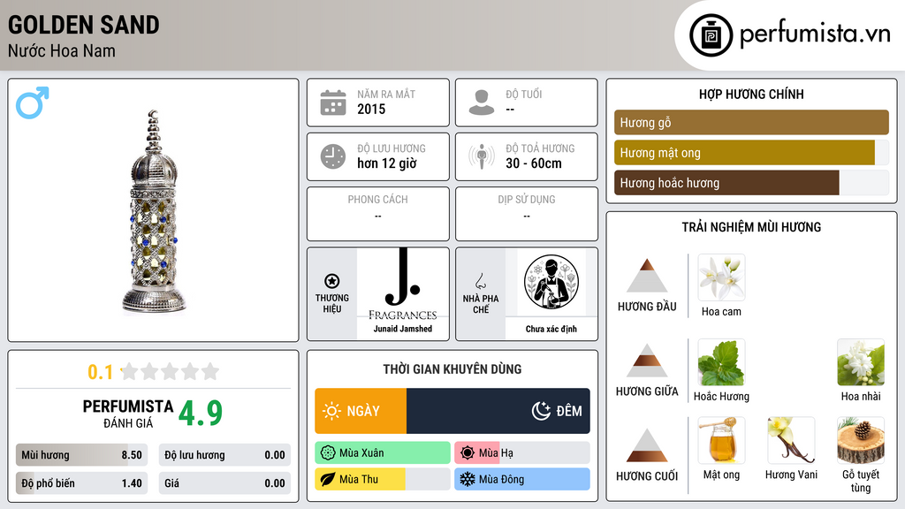Click the J. Fragrances brand logo
Image resolution: width=905 pixels, height=509 pixels.
click(x=403, y=285)
